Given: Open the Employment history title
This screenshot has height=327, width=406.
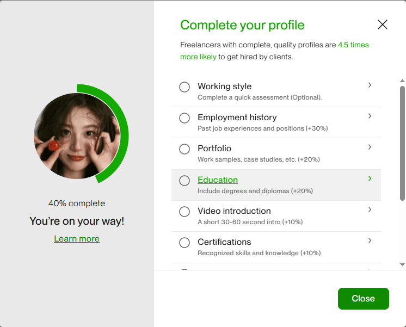Looking at the screenshot, I should 237,118.
